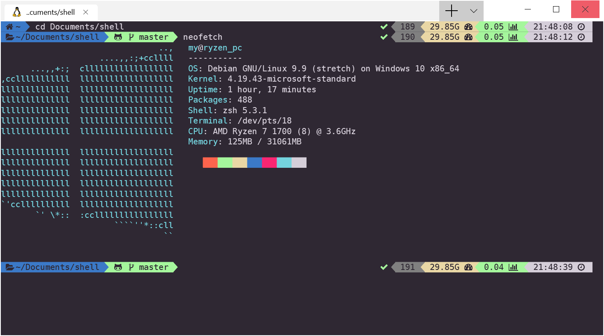Click the 'Packages: 488' line

point(220,100)
